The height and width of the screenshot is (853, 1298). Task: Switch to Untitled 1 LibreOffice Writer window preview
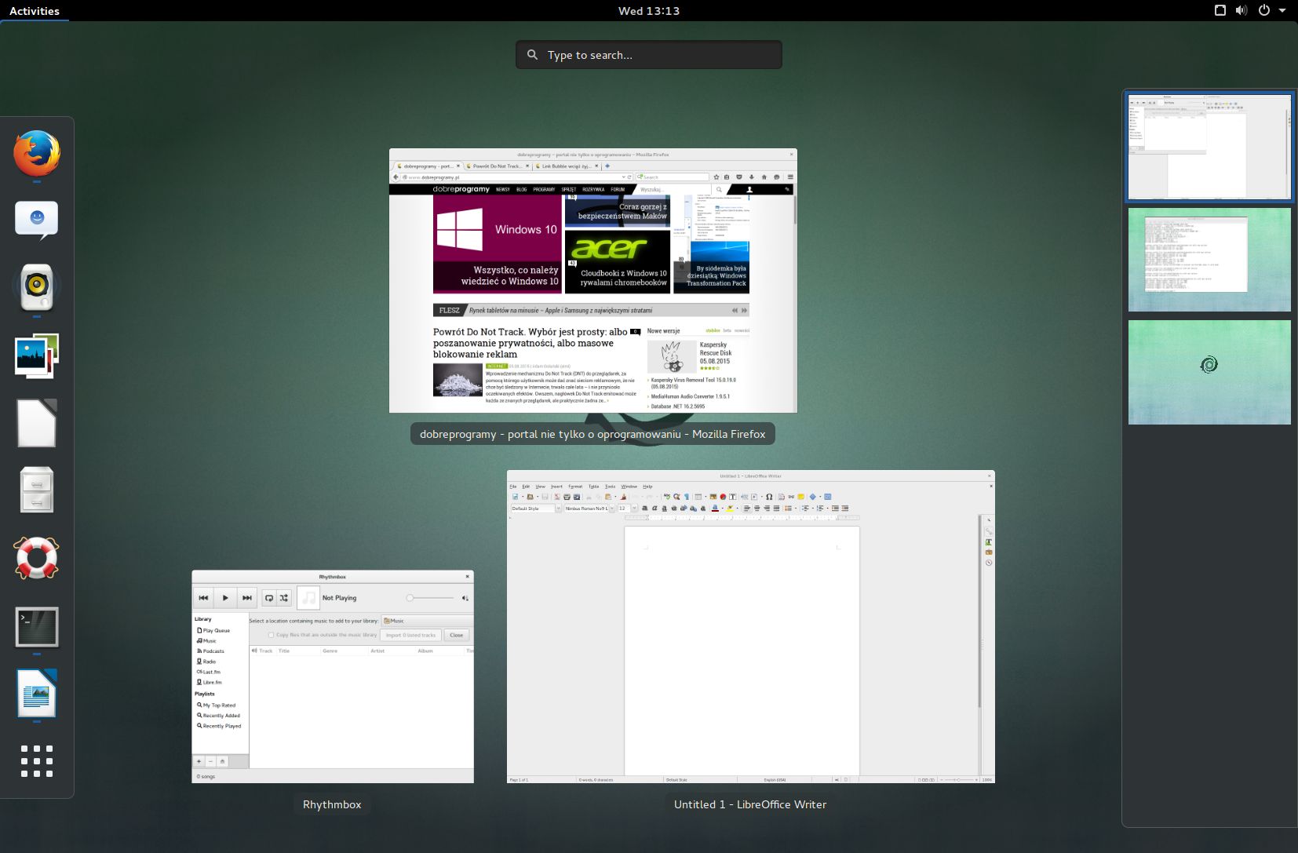tap(750, 626)
